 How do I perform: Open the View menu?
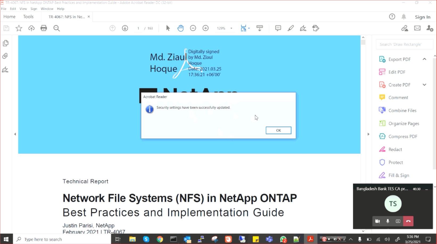pyautogui.click(x=23, y=9)
